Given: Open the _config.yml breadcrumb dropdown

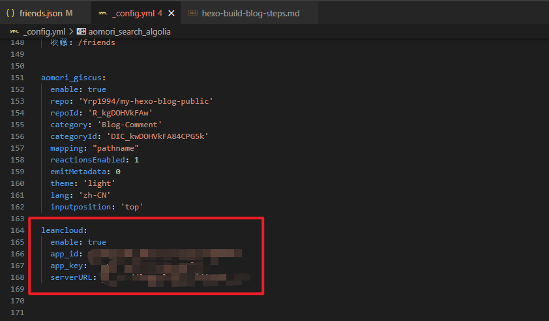Looking at the screenshot, I should [x=43, y=31].
